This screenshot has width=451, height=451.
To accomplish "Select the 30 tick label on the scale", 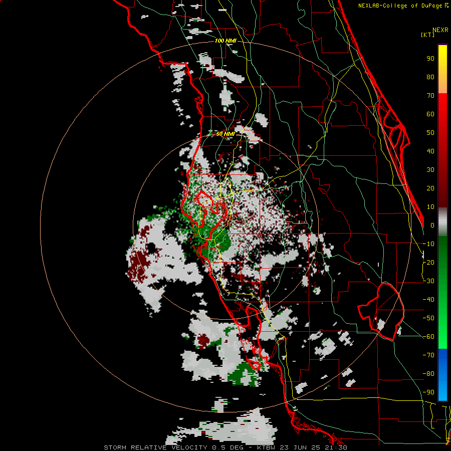I will click(430, 170).
